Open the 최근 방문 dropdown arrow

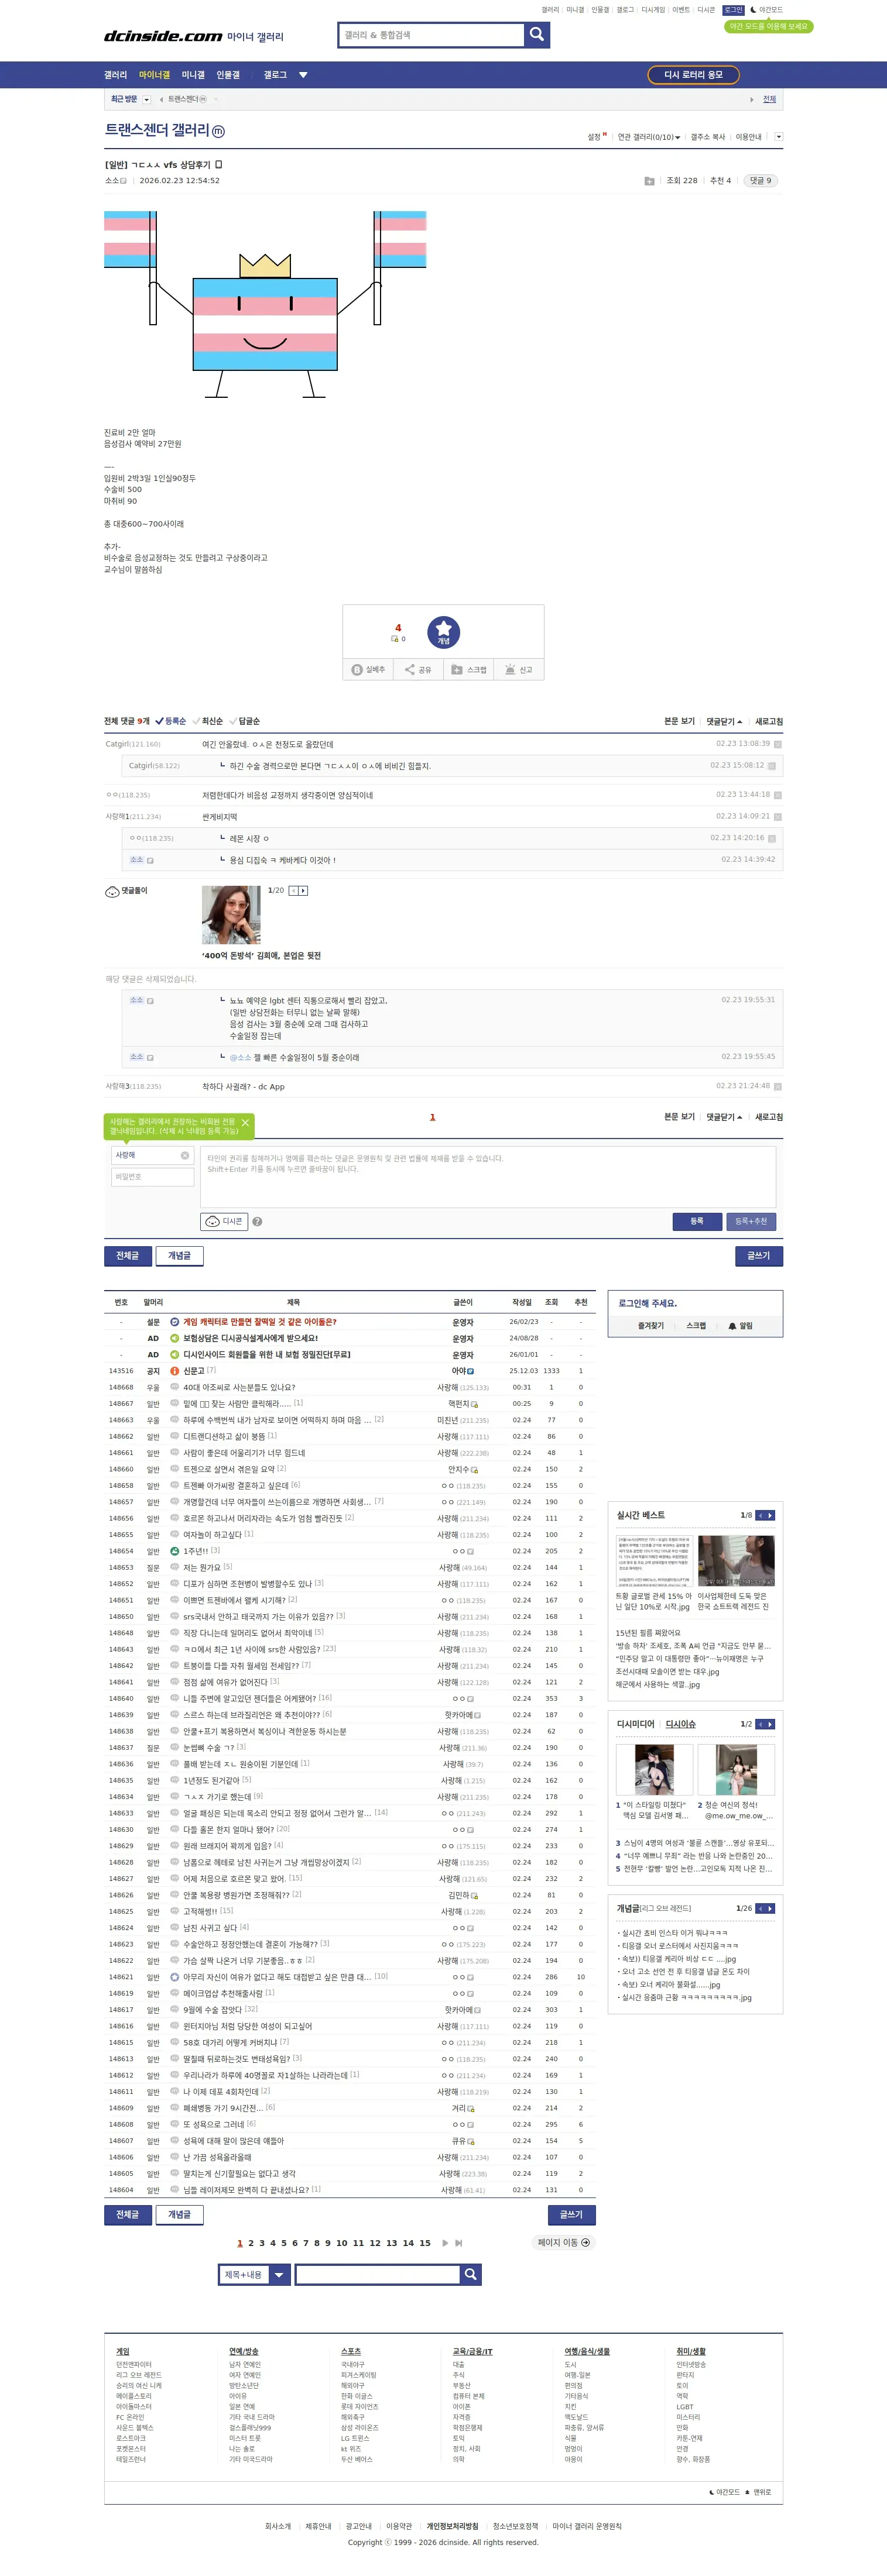(146, 99)
